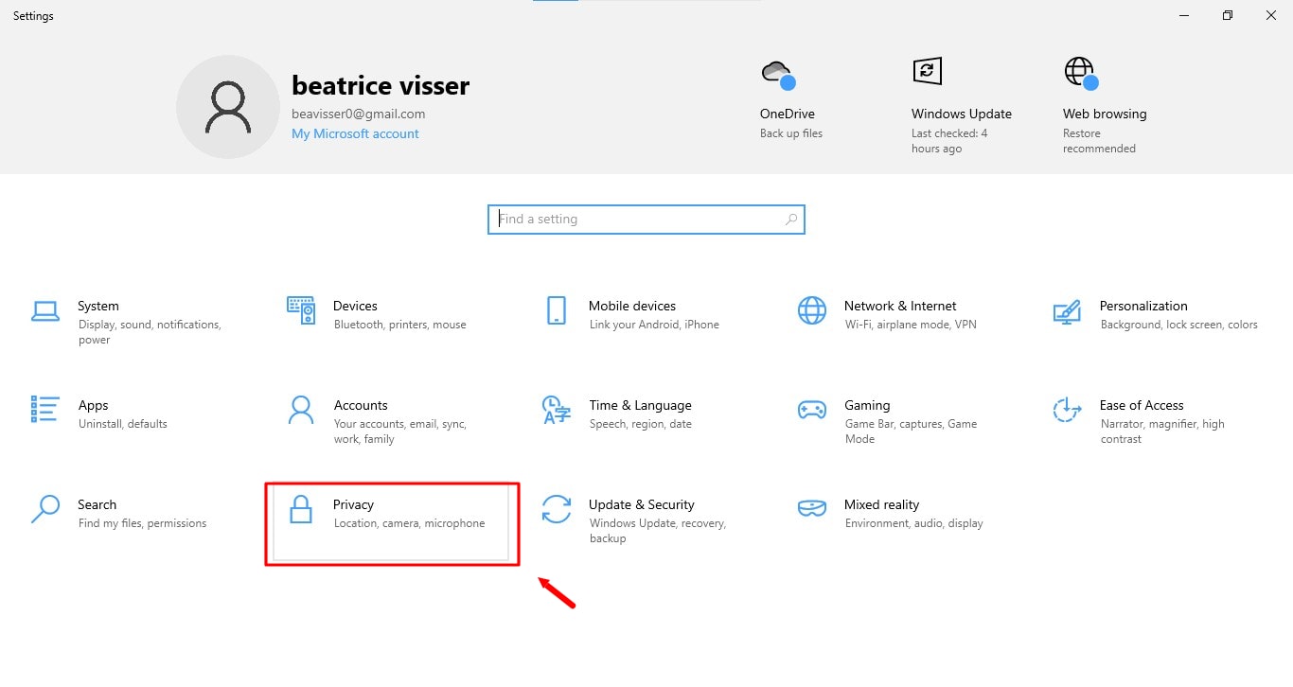1293x687 pixels.
Task: Open the Network & Internet globe icon
Action: (x=811, y=310)
